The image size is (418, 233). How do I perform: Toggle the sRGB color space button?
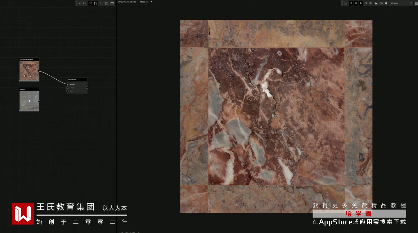click(x=381, y=3)
